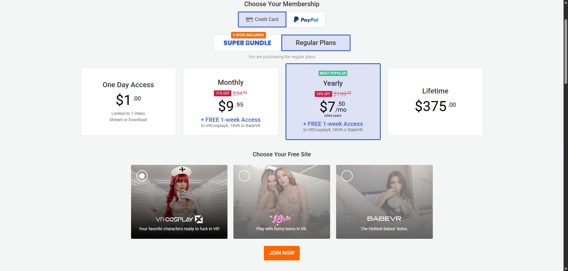
Task: Switch to the Super Bundle plans
Action: tap(247, 43)
